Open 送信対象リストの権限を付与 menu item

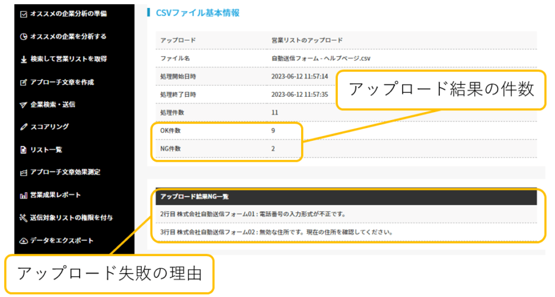(x=71, y=218)
